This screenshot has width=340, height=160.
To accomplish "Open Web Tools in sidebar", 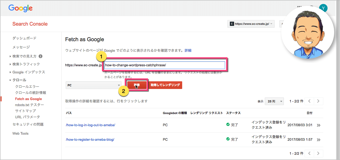I will pyautogui.click(x=20, y=133).
